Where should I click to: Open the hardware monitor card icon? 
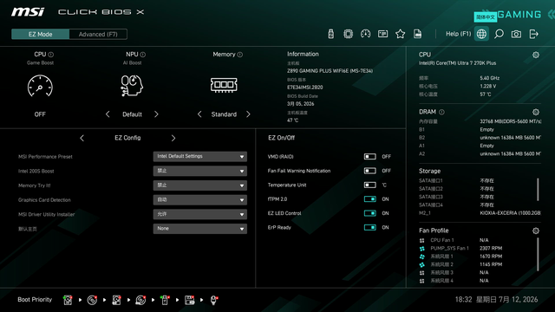pyautogui.click(x=382, y=34)
